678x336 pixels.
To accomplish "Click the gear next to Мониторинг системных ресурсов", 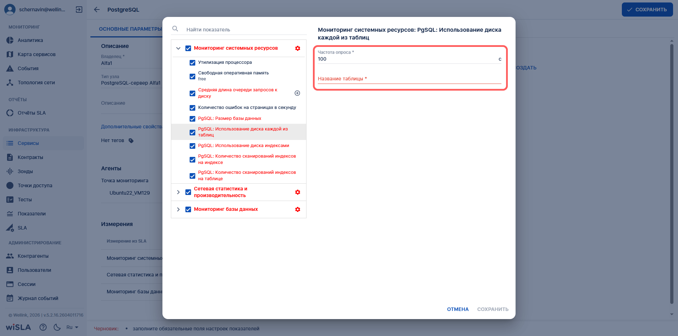I will (x=298, y=48).
